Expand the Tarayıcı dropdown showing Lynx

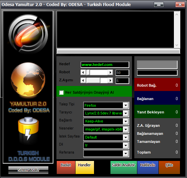pos(126,113)
